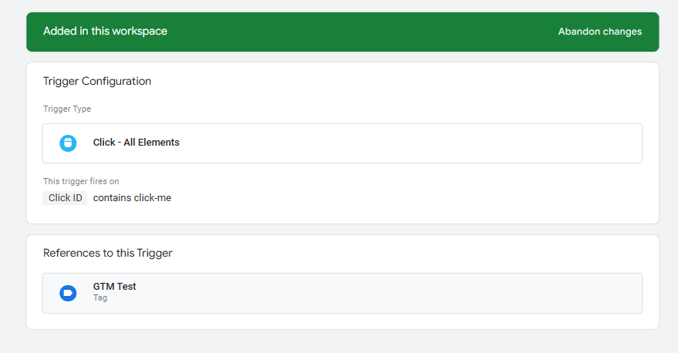The height and width of the screenshot is (353, 678).
Task: Click the Click ID variable chip
Action: click(65, 198)
